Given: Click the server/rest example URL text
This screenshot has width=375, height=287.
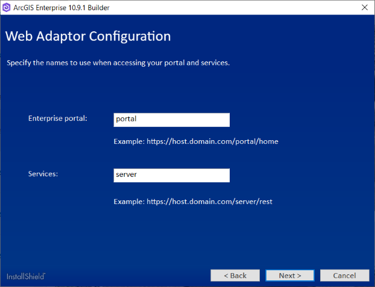Looking at the screenshot, I should (x=193, y=202).
